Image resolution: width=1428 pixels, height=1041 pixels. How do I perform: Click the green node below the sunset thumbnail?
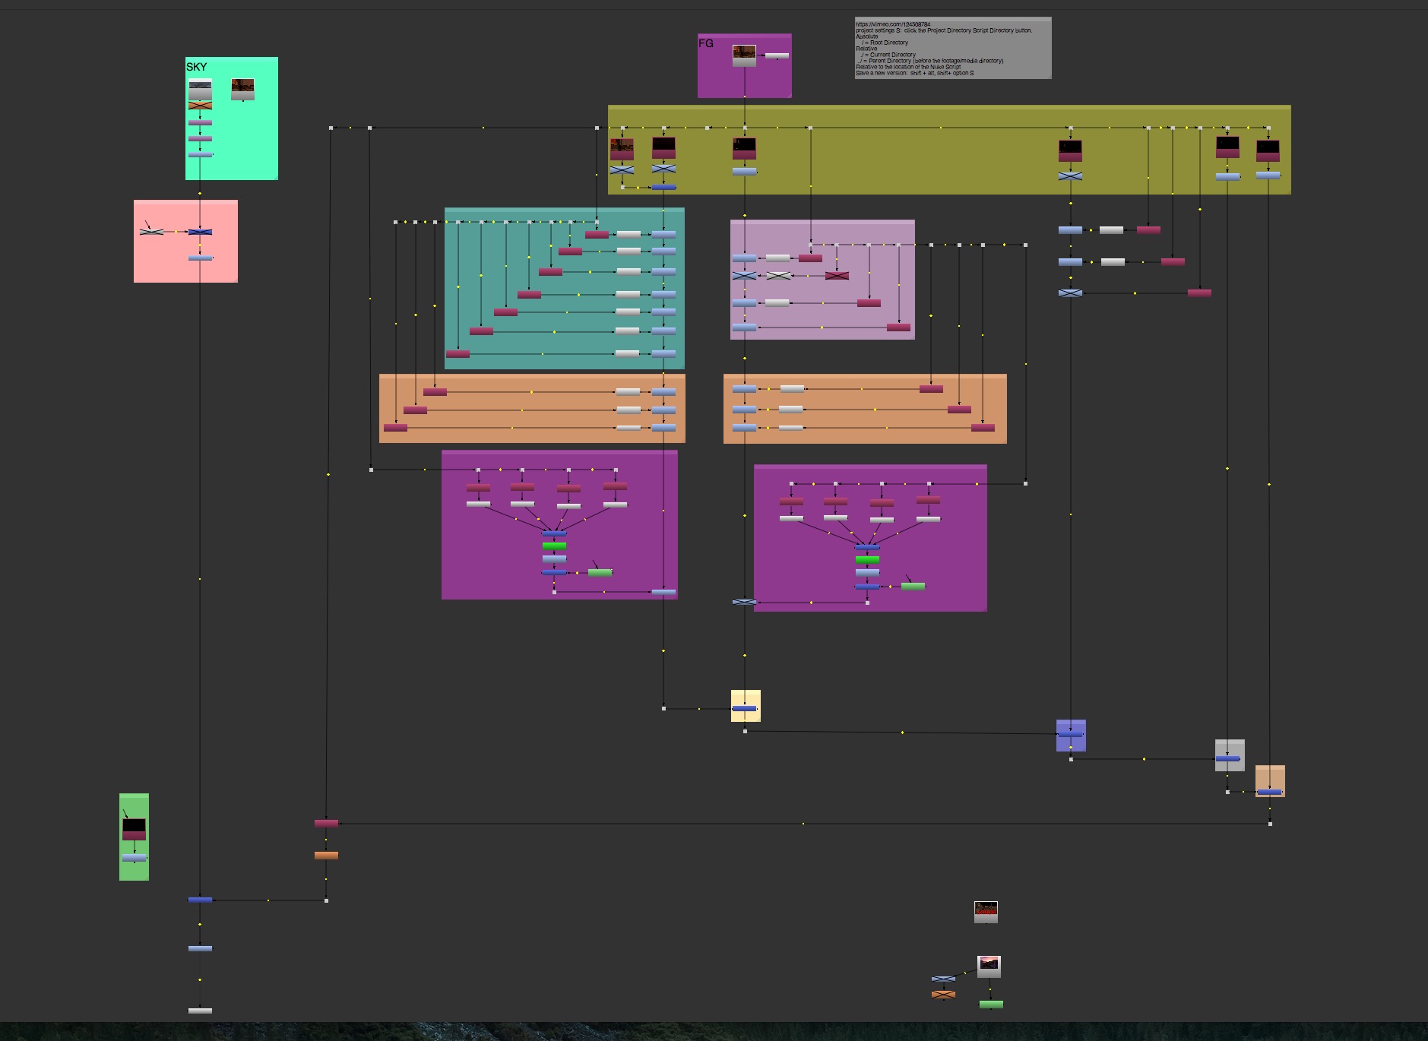[990, 1005]
